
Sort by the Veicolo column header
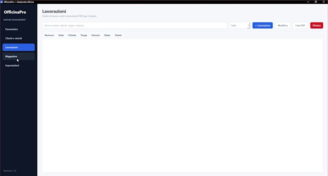coord(96,35)
